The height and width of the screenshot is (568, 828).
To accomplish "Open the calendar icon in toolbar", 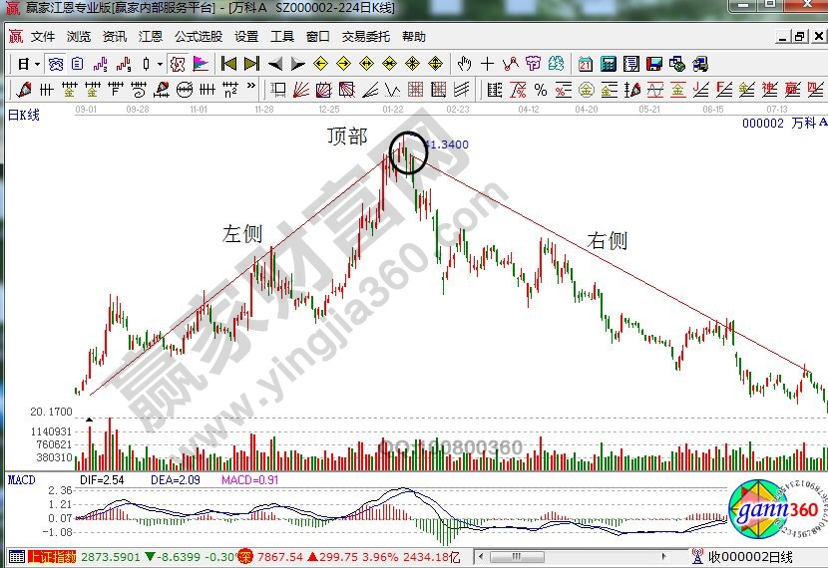I will click(585, 64).
